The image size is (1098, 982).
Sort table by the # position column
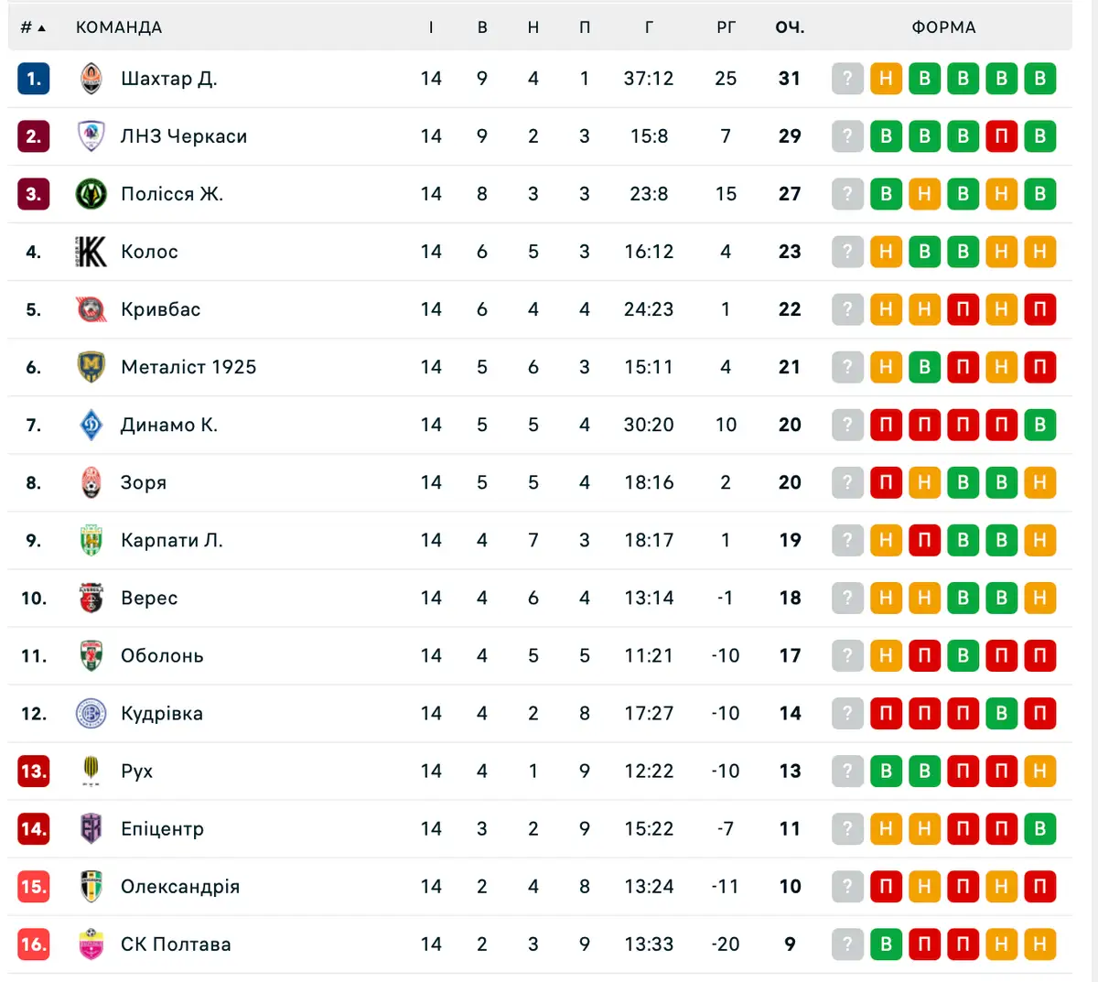point(33,27)
